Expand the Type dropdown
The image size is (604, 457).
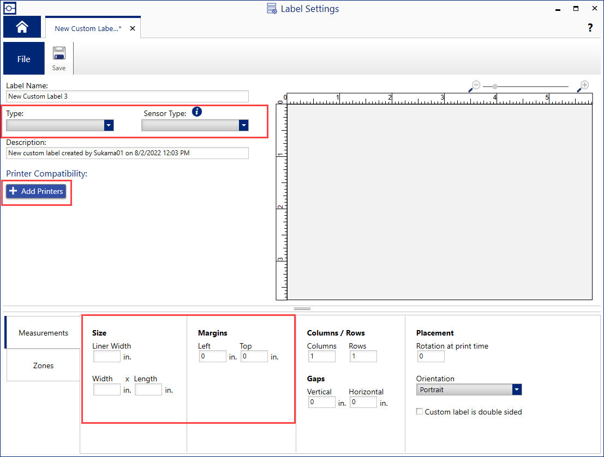(x=109, y=125)
